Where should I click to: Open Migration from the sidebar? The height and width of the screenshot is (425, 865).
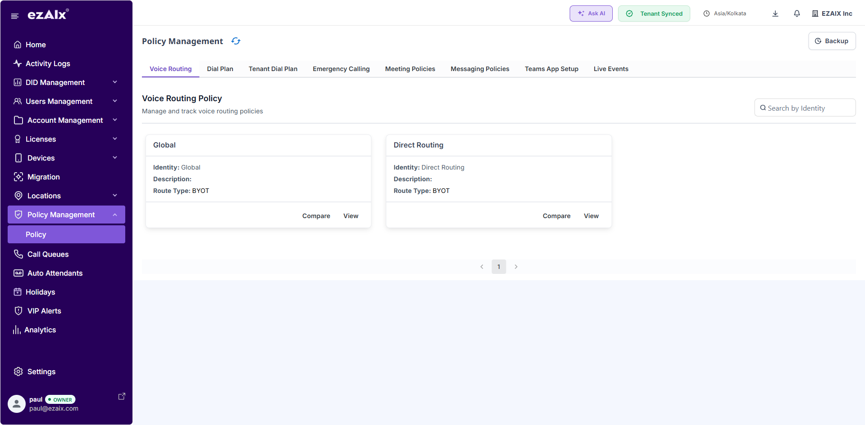[43, 177]
